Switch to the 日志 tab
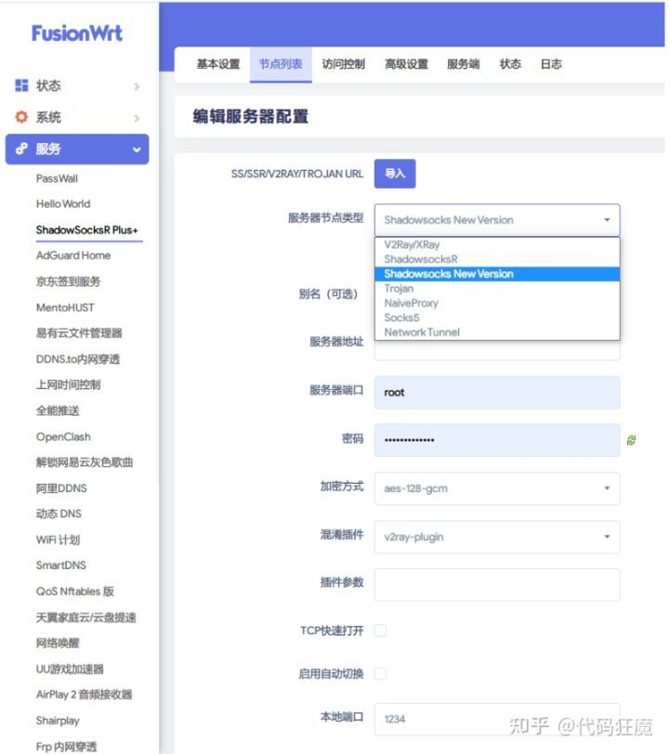This screenshot has width=669, height=754. point(551,64)
